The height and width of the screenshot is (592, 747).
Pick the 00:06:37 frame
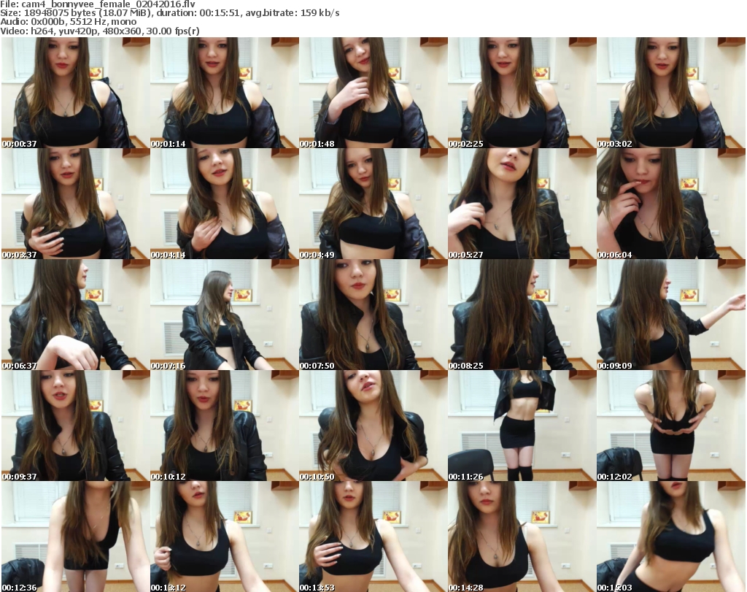76,315
